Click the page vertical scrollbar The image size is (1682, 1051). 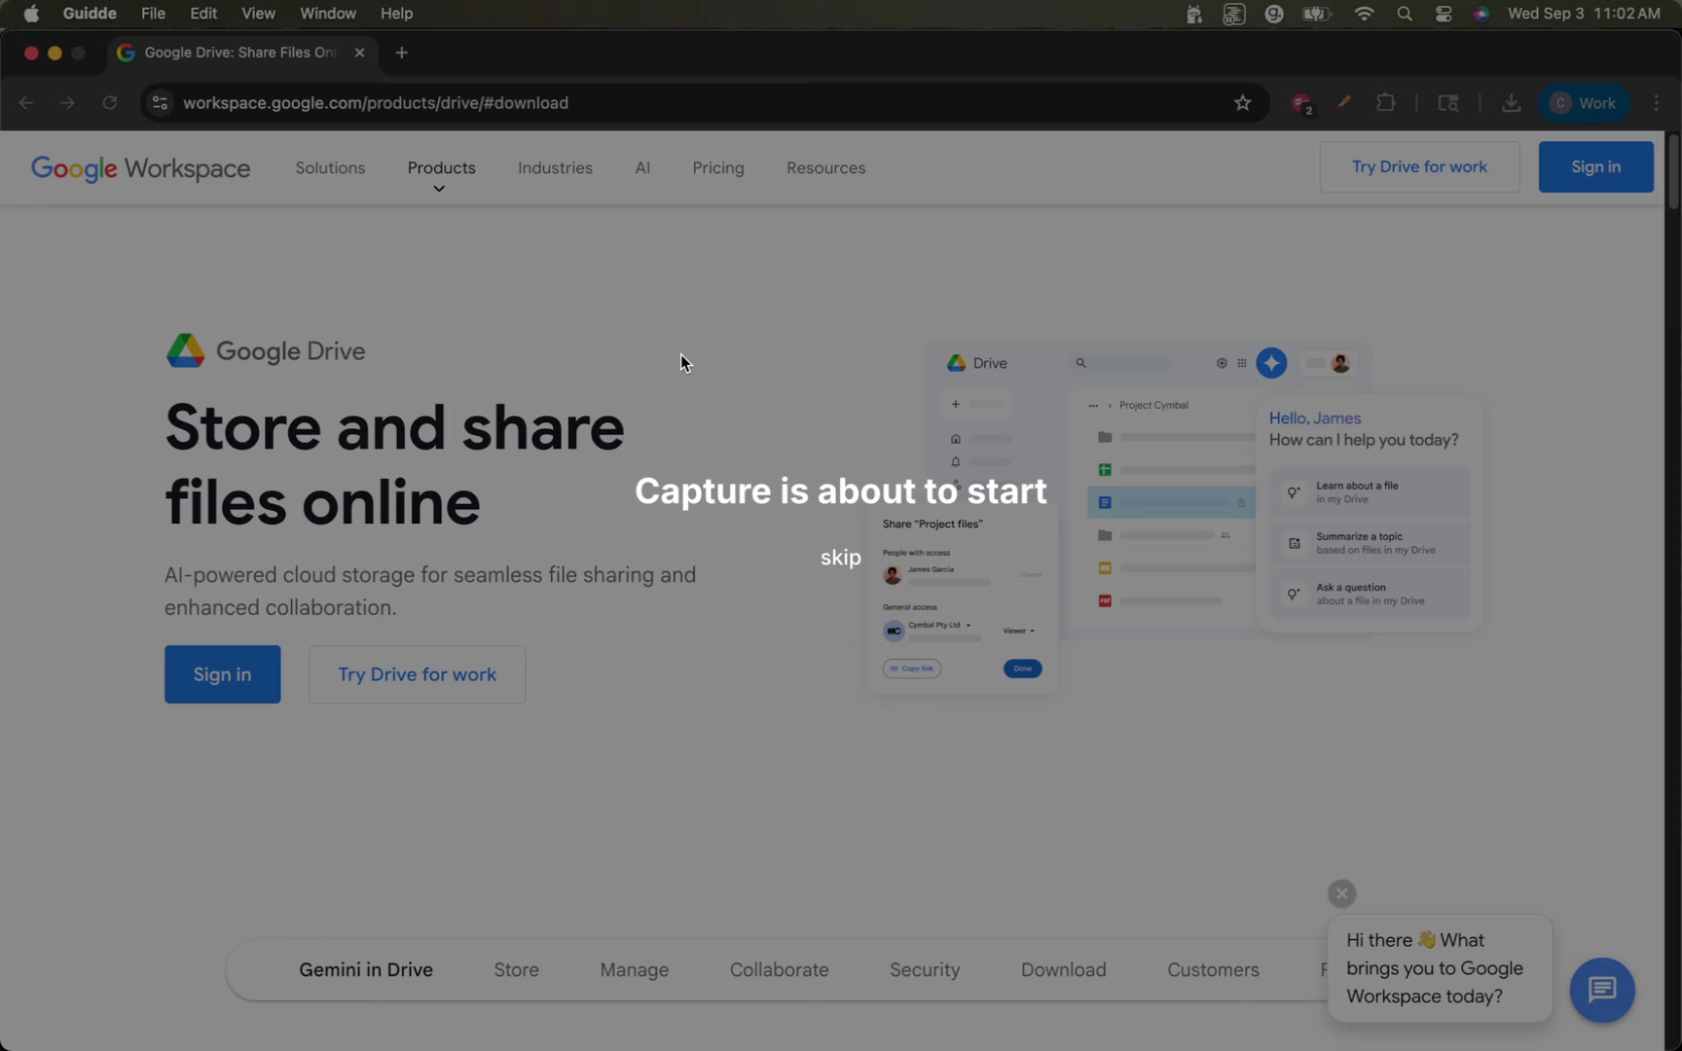(1672, 171)
